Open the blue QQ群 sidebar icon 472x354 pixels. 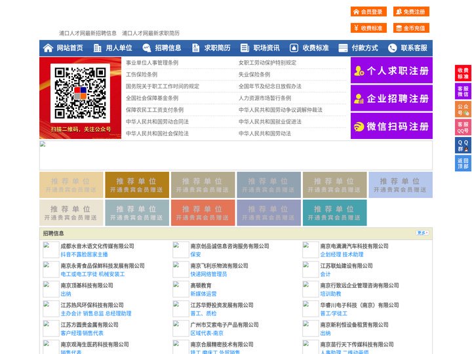[x=463, y=146]
